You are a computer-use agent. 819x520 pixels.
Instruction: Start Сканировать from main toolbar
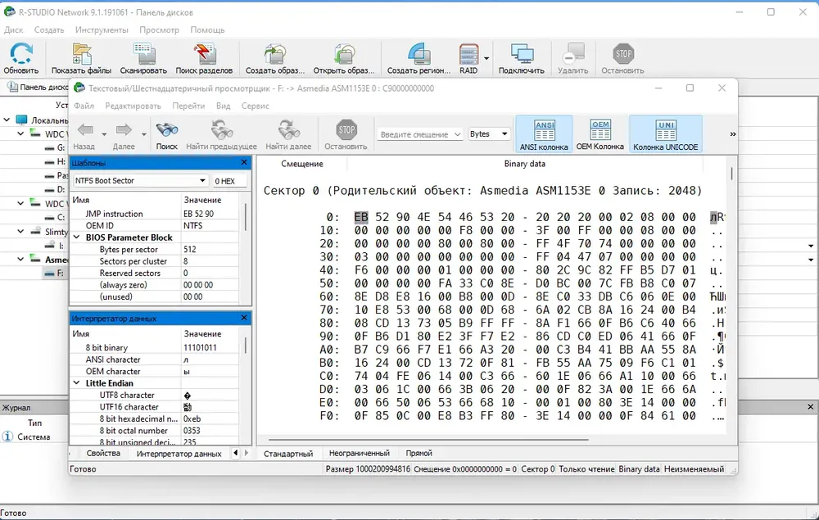click(x=143, y=58)
